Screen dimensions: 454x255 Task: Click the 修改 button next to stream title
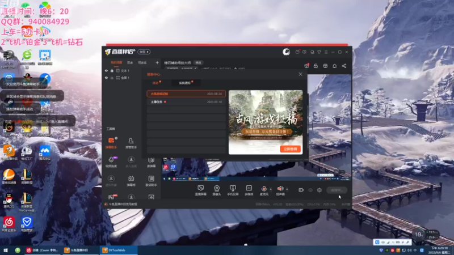pos(198,63)
